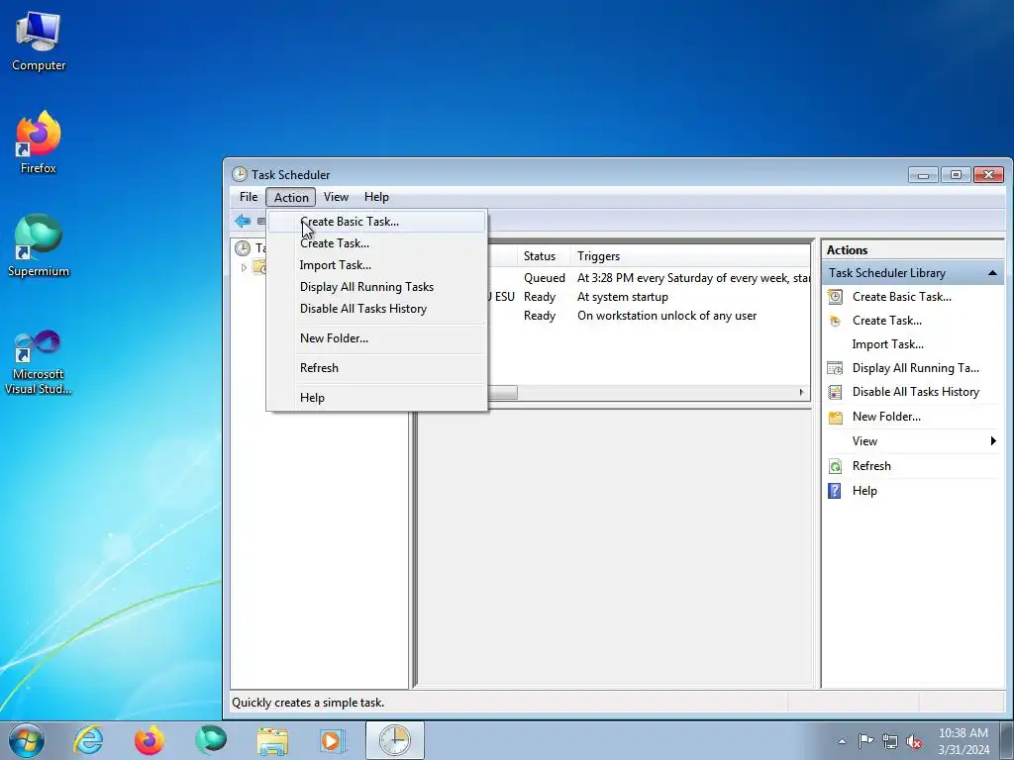Screen dimensions: 1014x760
Task: Choose Display All Running Tasks in menu
Action: [376, 287]
